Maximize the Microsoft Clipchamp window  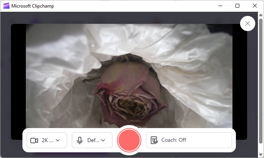click(237, 6)
